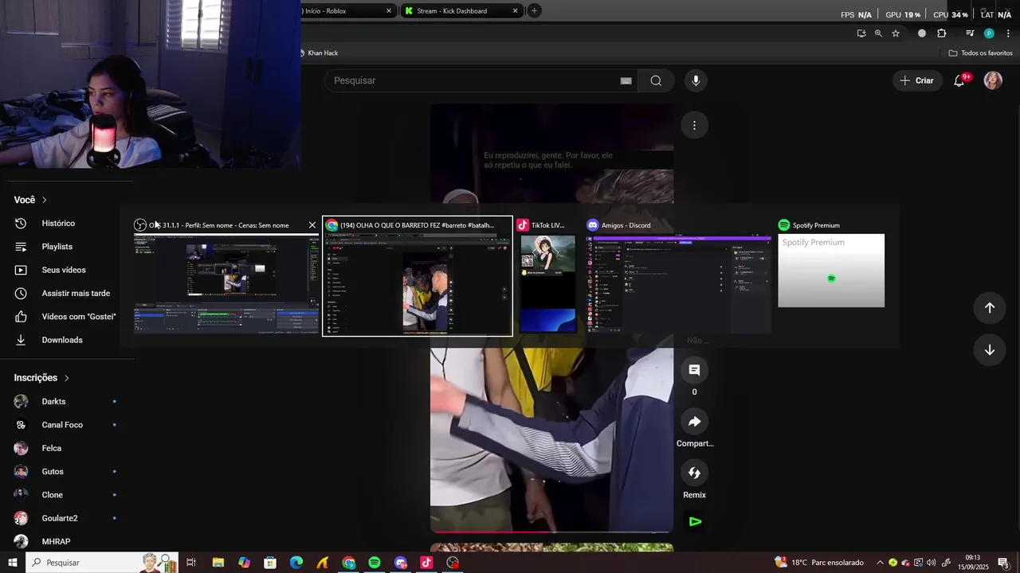
Task: Select the TikTok LIVE window thumbnail
Action: coord(547,283)
